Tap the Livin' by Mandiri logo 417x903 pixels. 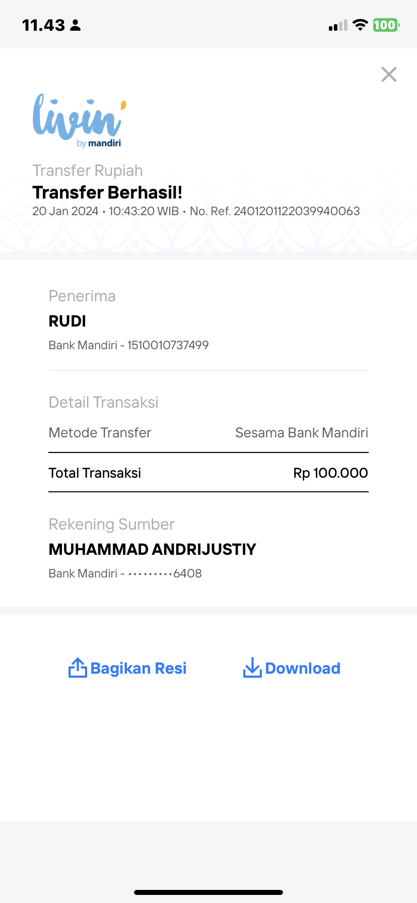tap(80, 121)
